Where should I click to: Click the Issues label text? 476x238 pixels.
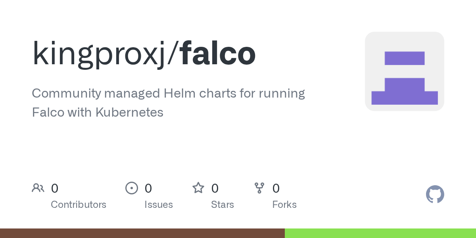[x=159, y=205]
